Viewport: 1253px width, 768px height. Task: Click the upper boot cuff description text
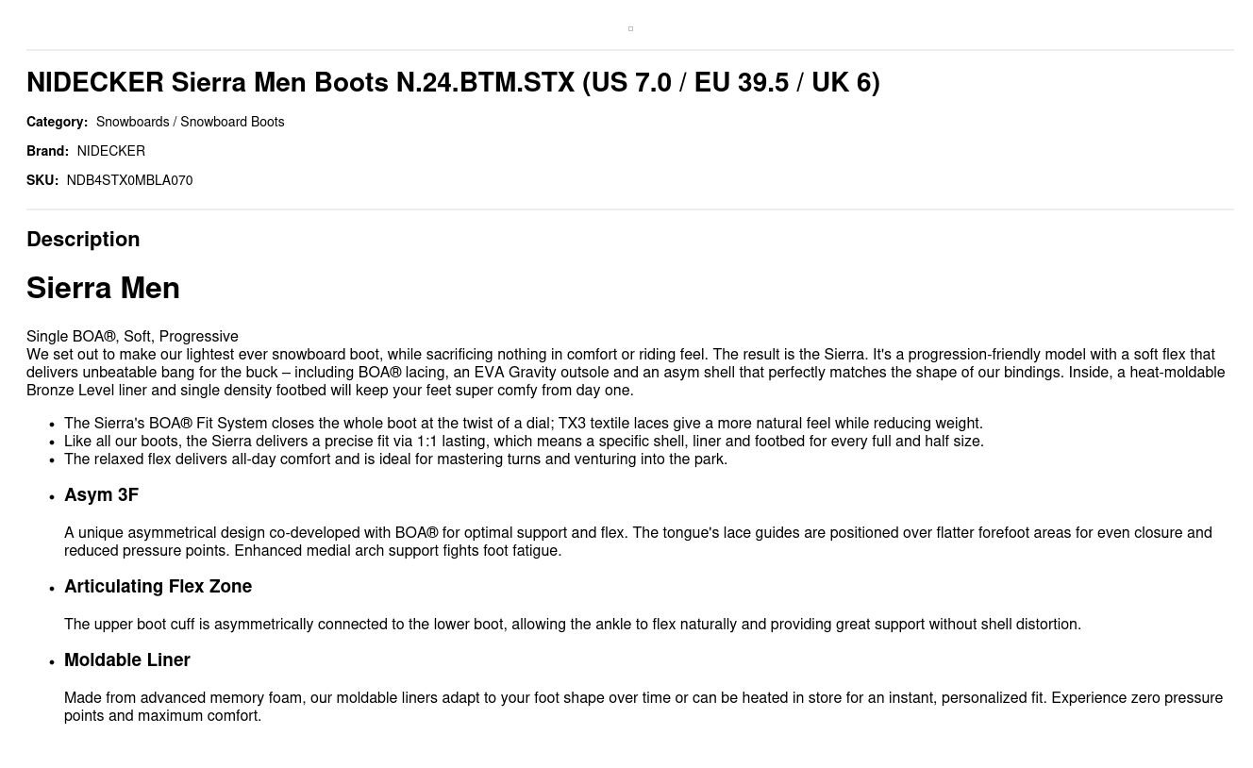(572, 625)
